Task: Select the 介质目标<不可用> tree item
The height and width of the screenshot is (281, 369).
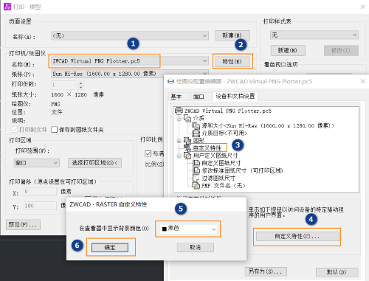Action: 224,133
